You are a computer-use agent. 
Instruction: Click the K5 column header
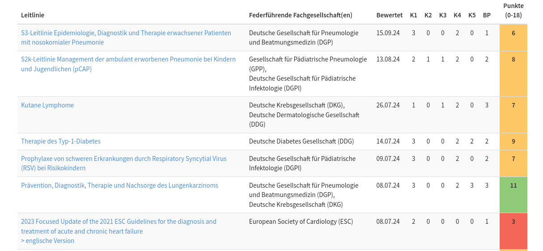click(472, 15)
